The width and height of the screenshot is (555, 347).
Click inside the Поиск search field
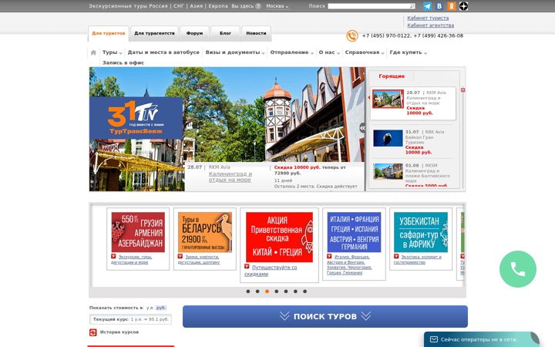tap(371, 6)
